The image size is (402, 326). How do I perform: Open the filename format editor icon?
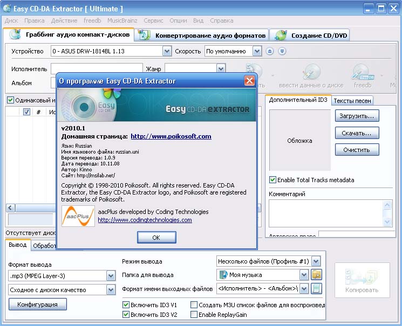coord(316,289)
